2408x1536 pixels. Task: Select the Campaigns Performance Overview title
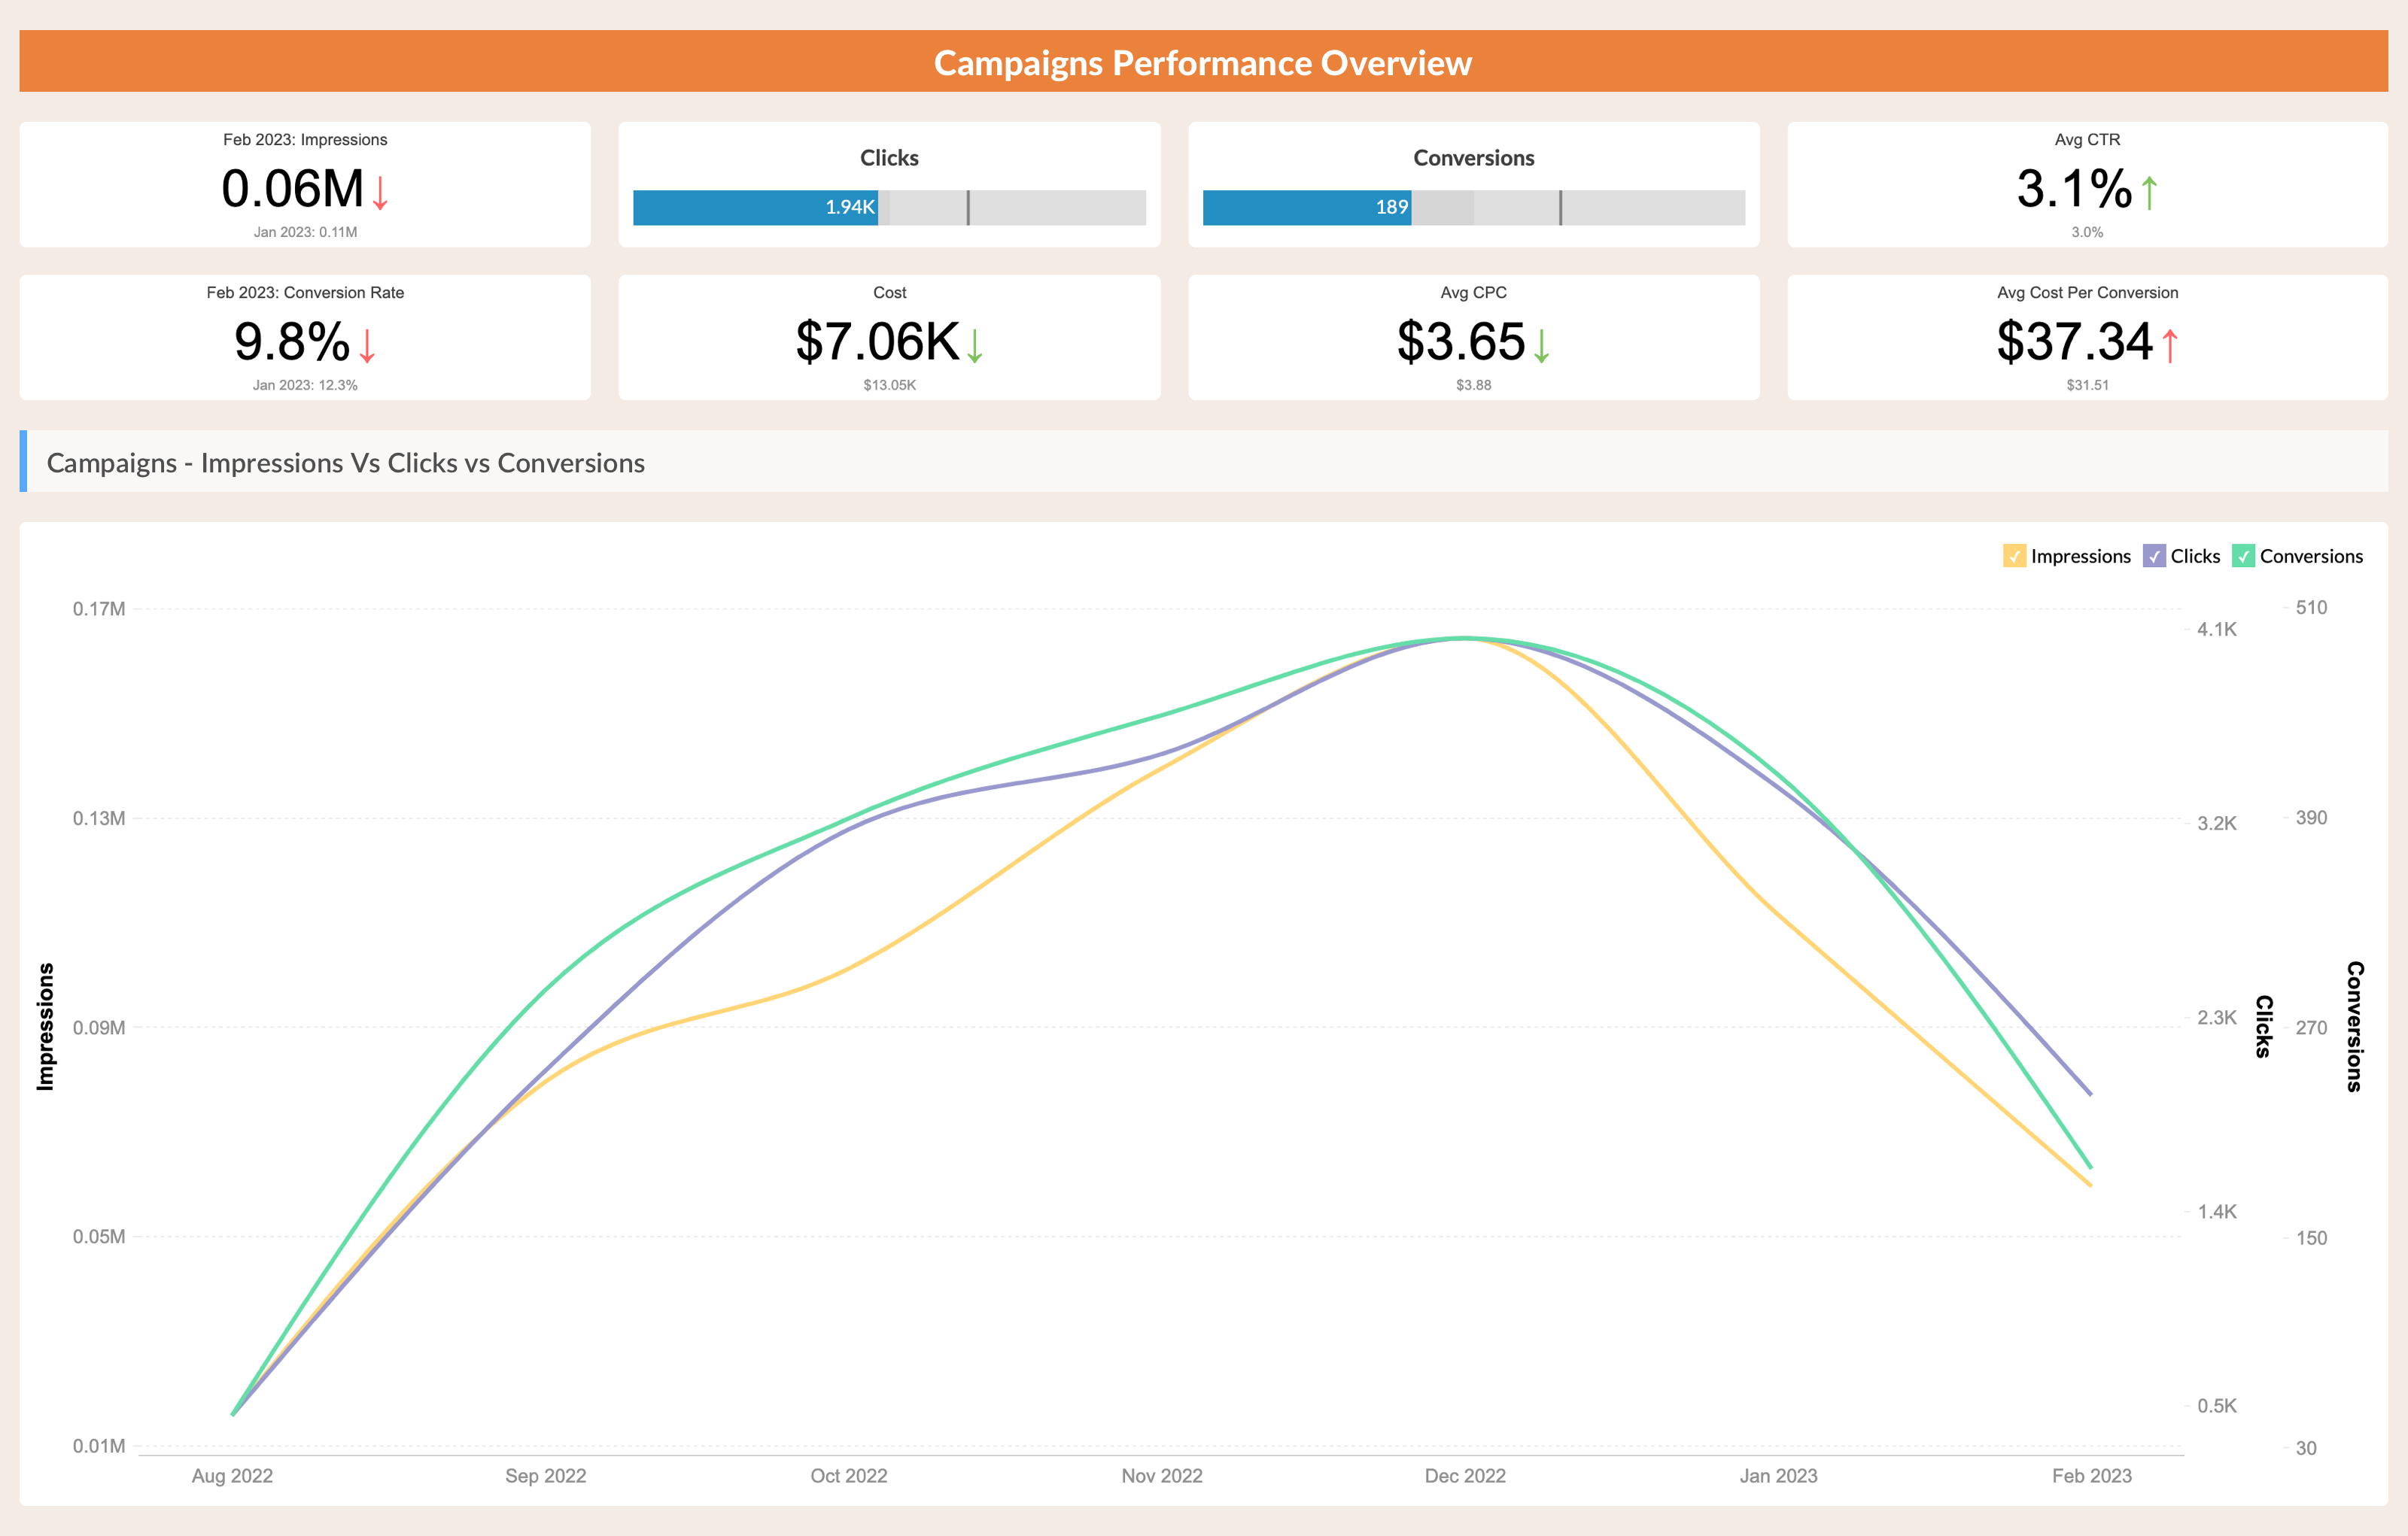(1204, 37)
